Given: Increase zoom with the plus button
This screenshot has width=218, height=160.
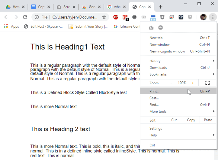Looking at the screenshot, I should [193, 83].
